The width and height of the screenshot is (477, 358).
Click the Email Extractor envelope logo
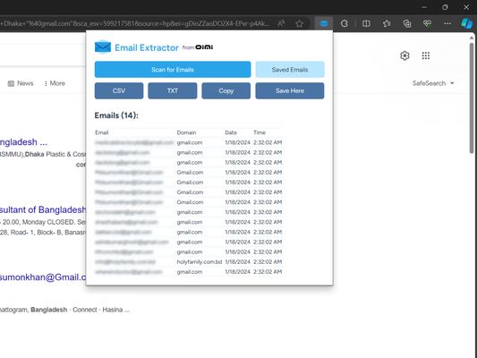tap(103, 47)
